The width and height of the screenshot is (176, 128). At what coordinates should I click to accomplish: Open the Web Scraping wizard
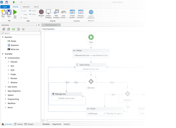[x=56, y=14]
